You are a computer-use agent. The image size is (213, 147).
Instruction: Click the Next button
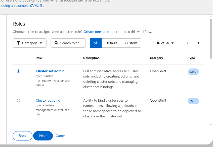click(43, 136)
